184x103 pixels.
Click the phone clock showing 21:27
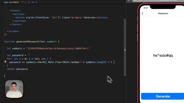pyautogui.click(x=146, y=8)
